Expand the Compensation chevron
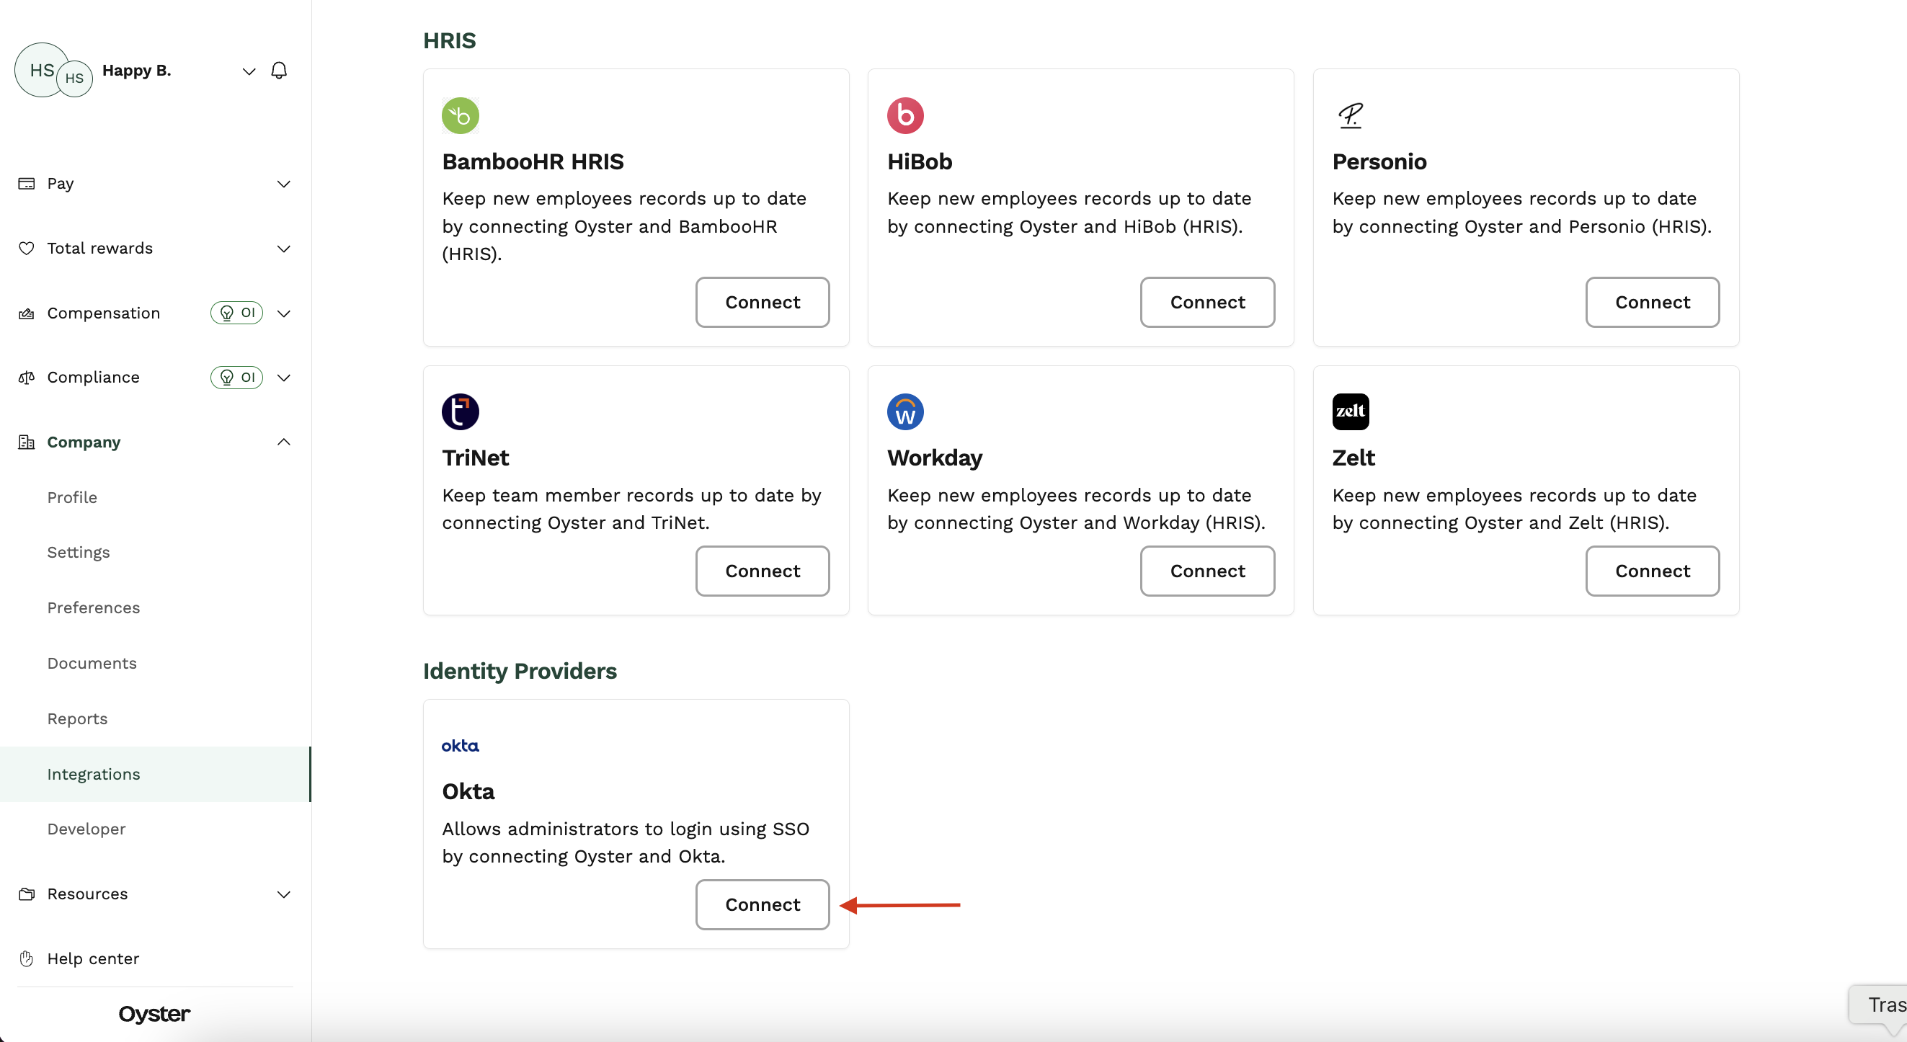This screenshot has width=1907, height=1042. (283, 313)
